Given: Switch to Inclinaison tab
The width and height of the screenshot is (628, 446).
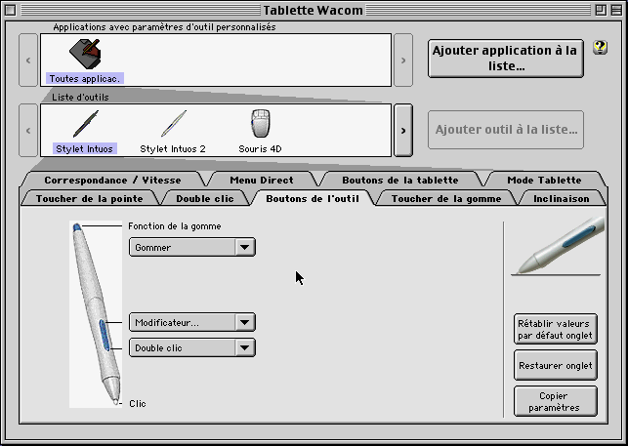Looking at the screenshot, I should (x=562, y=198).
